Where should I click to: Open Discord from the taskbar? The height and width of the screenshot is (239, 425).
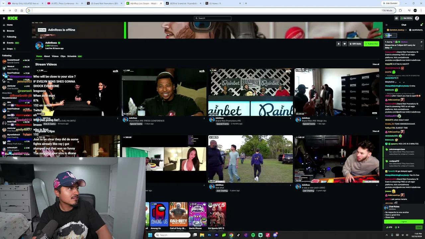[x=275, y=235]
